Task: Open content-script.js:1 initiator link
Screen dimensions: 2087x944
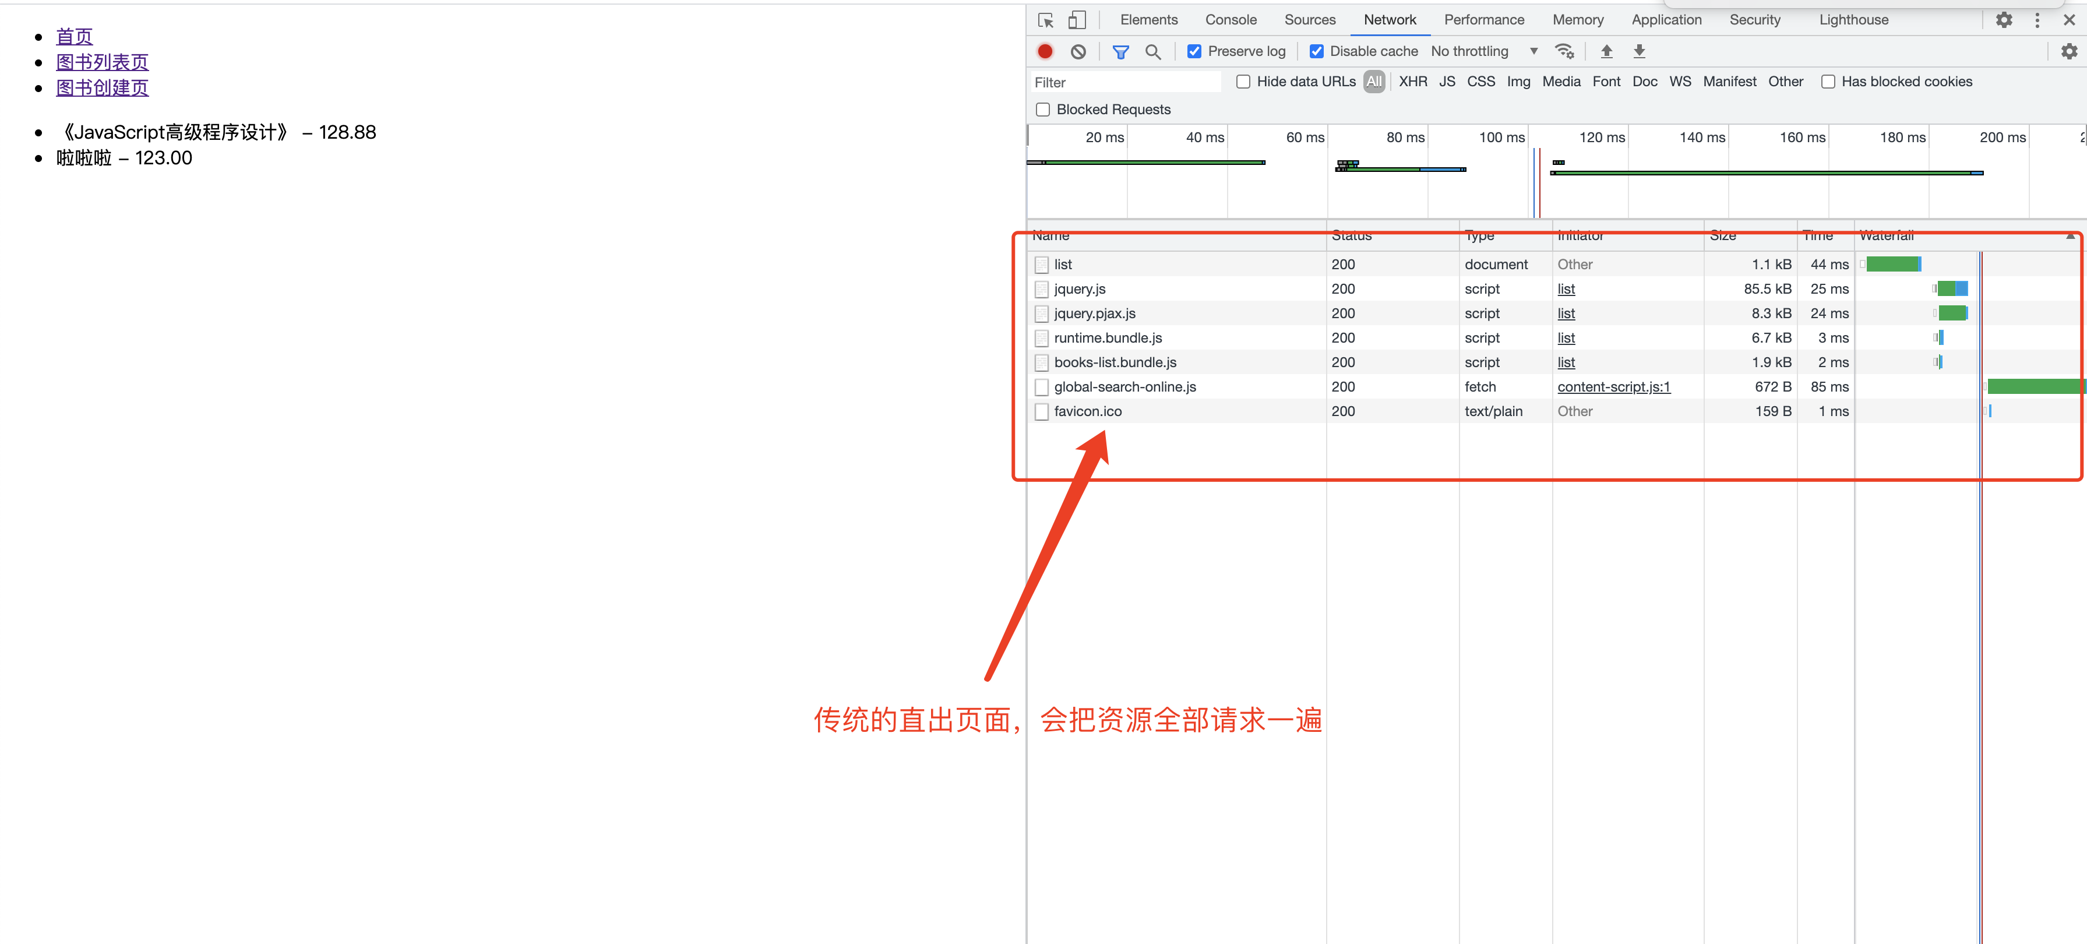Action: click(1614, 386)
